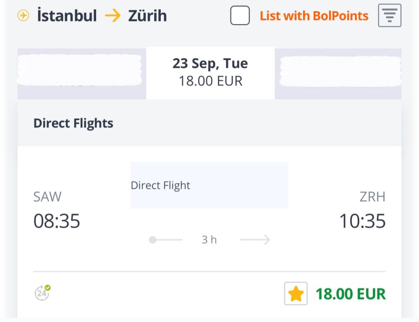
Task: Select the 23 Sep, Tue date tab
Action: [x=210, y=73]
